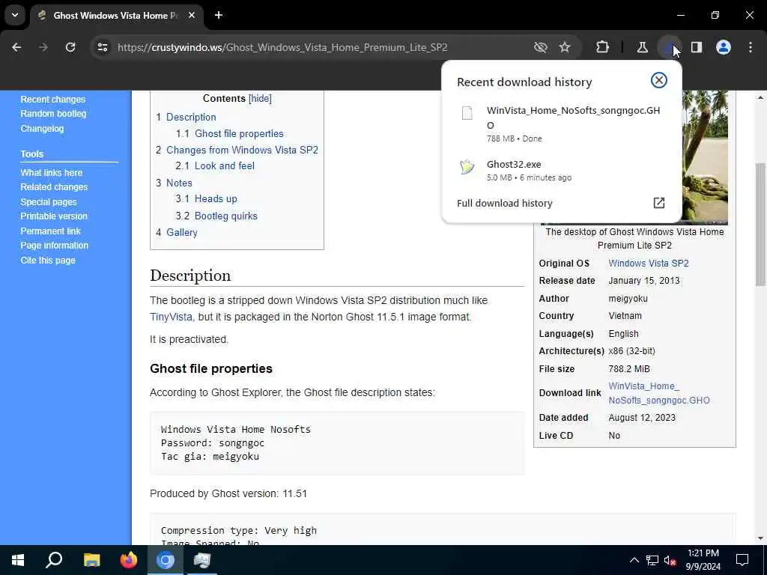767x575 pixels.
Task: Open Recent changes in sidebar
Action: (x=53, y=100)
